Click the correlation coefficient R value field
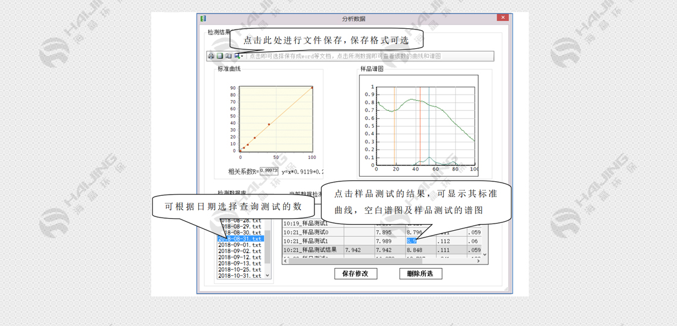 (x=269, y=171)
